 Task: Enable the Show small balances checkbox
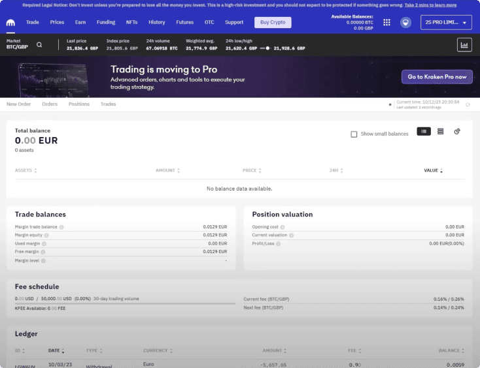(354, 134)
